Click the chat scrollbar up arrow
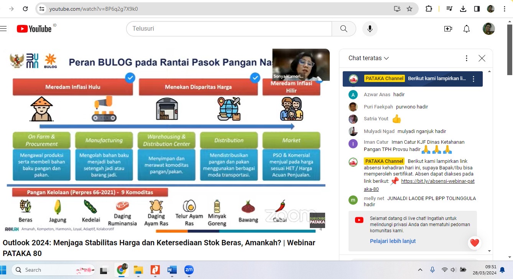The width and height of the screenshot is (513, 279). [489, 72]
